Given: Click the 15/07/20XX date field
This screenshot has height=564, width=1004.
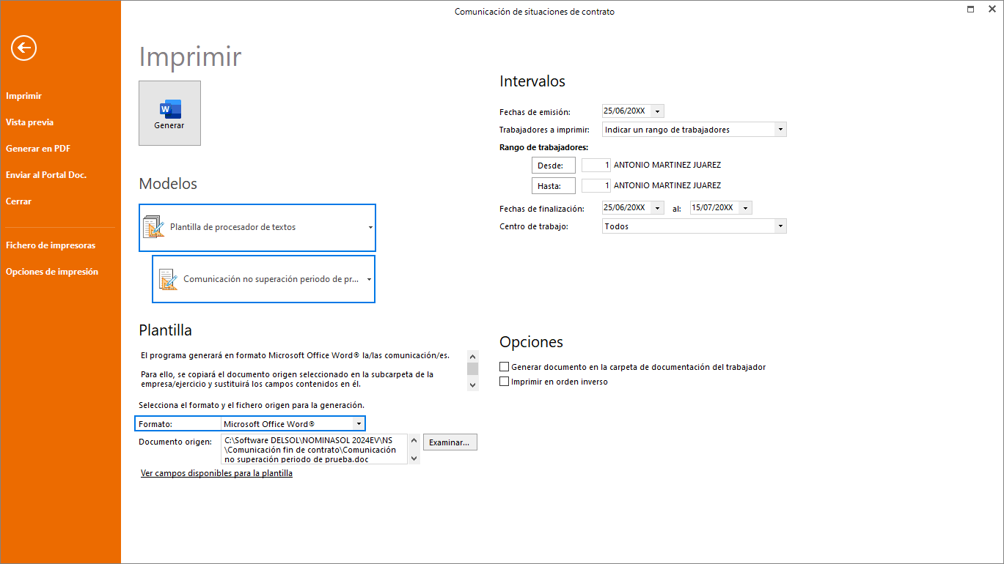Looking at the screenshot, I should pos(714,208).
